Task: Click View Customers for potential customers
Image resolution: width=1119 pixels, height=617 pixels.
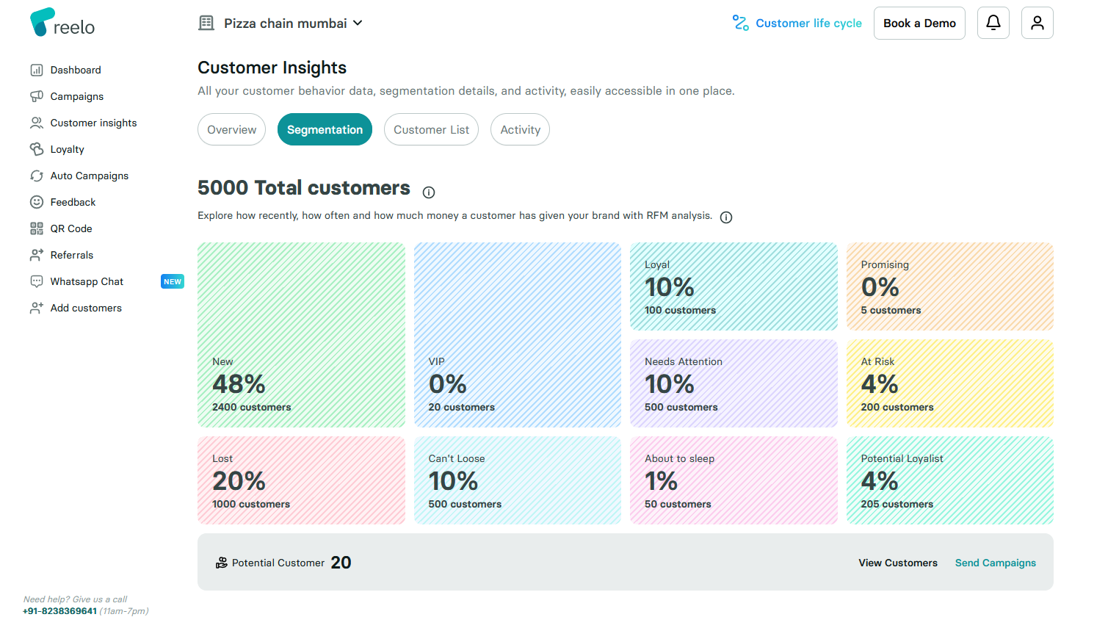Action: 897,563
